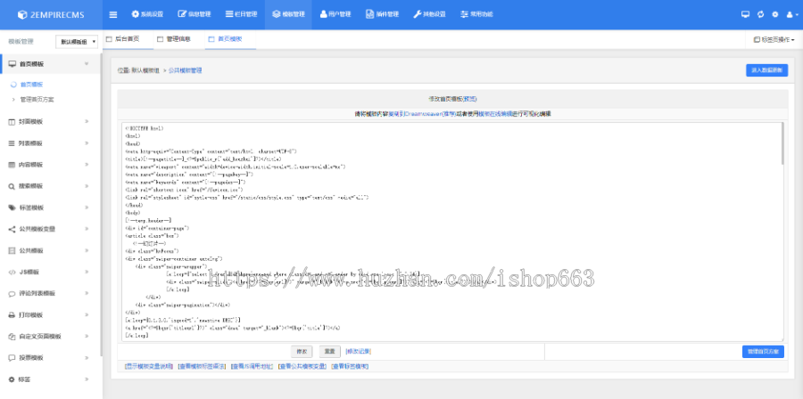Open the 预览 preview link
Screen dimensions: 803x399
pyautogui.click(x=470, y=99)
